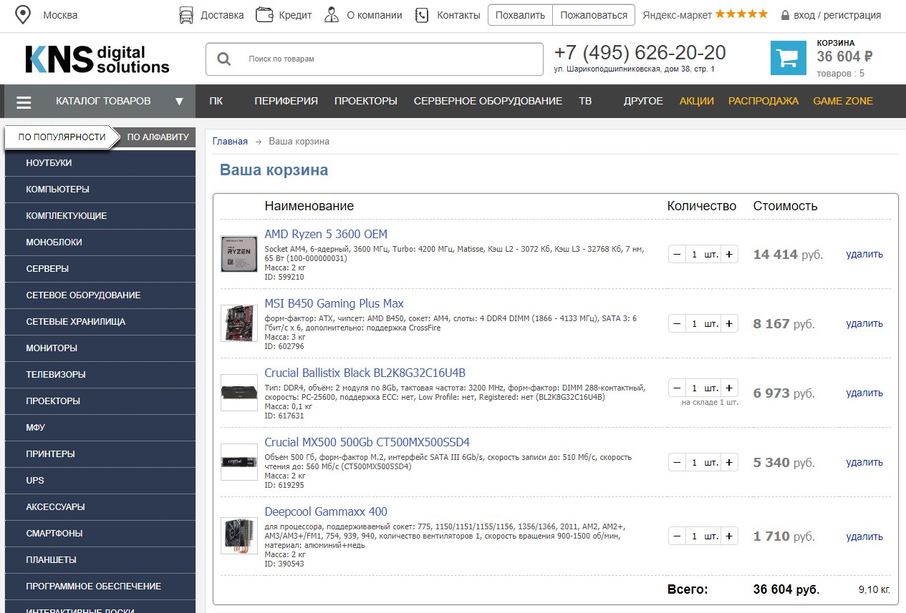Open the Crucial Ballistix RAM thumbnail
906x613 pixels.
coord(239,393)
